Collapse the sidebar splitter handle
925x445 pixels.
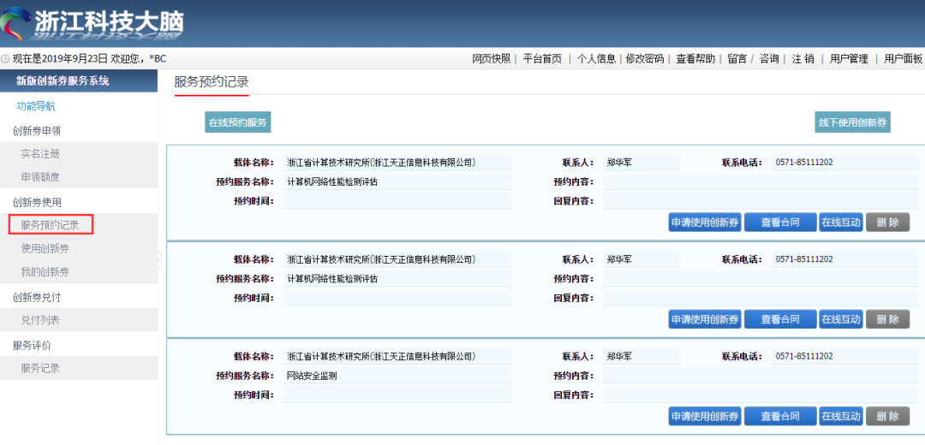click(x=159, y=260)
